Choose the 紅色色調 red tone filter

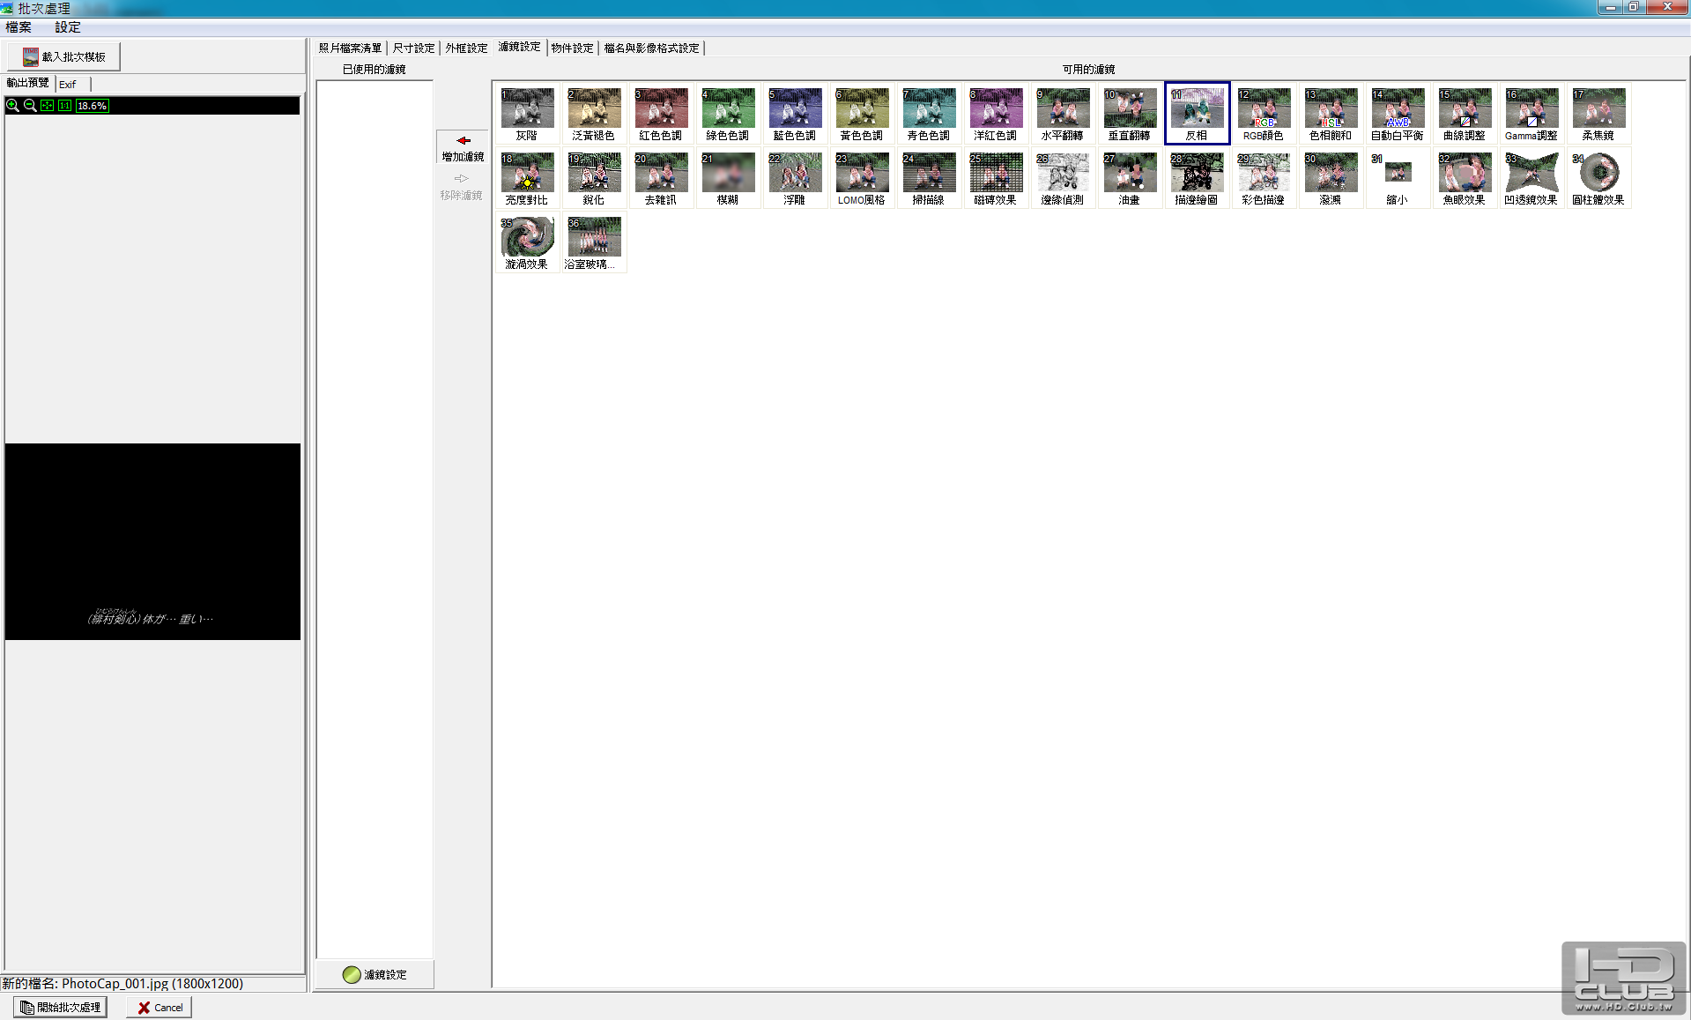point(661,115)
